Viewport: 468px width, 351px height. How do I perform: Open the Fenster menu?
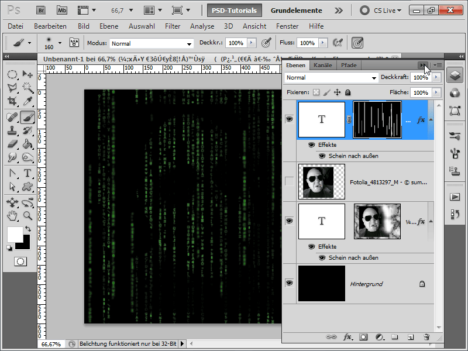(287, 26)
